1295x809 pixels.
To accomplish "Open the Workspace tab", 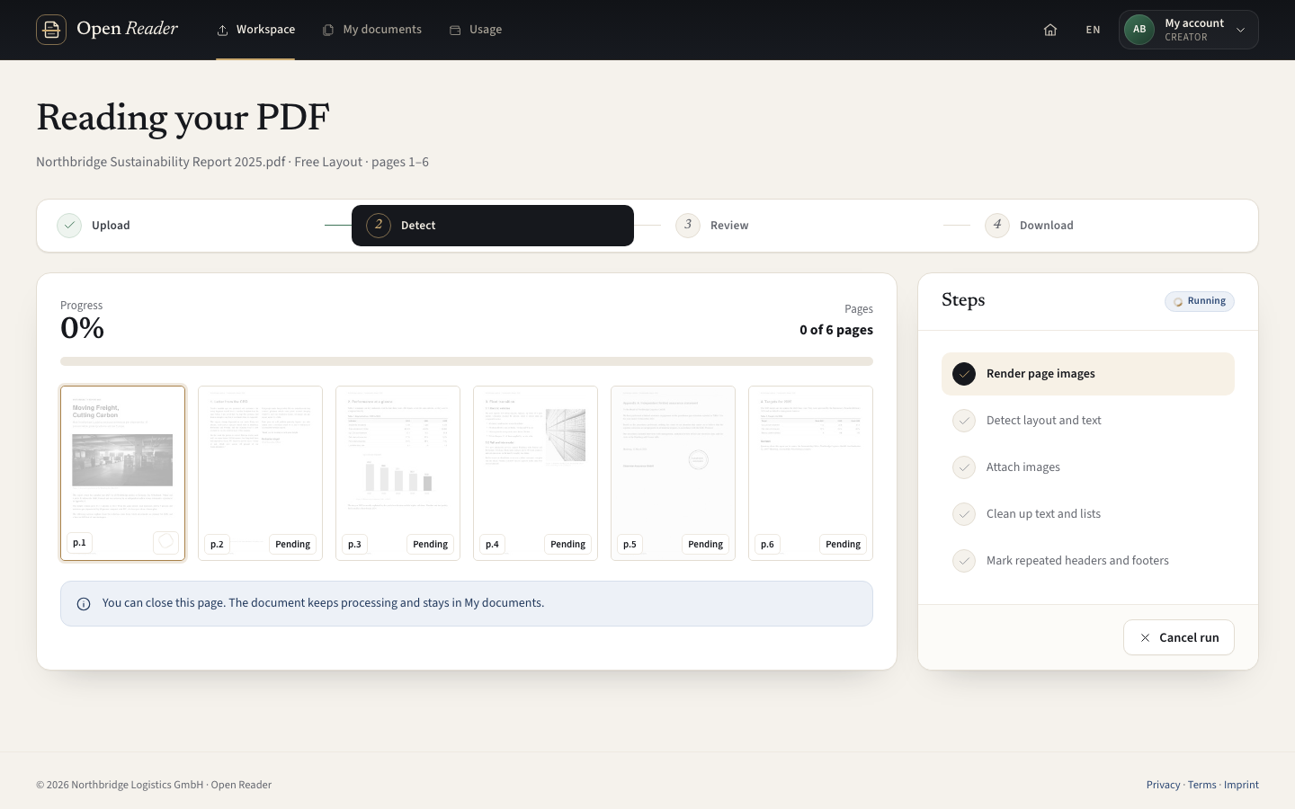I will (x=255, y=30).
